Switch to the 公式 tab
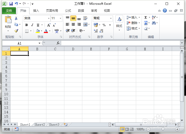Viewport: 186px width, 134px height. [68, 11]
